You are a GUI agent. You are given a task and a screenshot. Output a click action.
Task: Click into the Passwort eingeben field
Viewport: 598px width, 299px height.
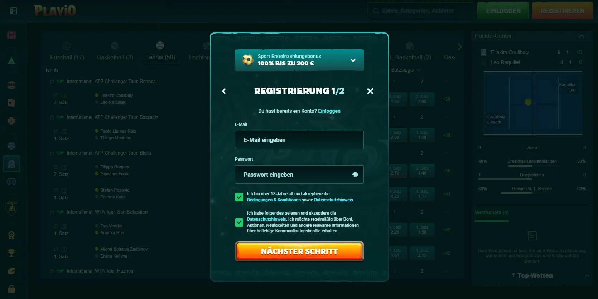pos(292,175)
